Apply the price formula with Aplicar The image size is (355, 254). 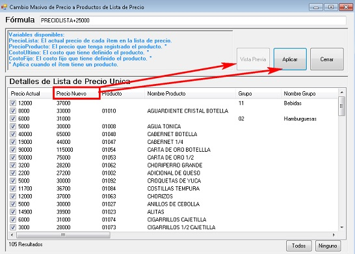pos(290,59)
